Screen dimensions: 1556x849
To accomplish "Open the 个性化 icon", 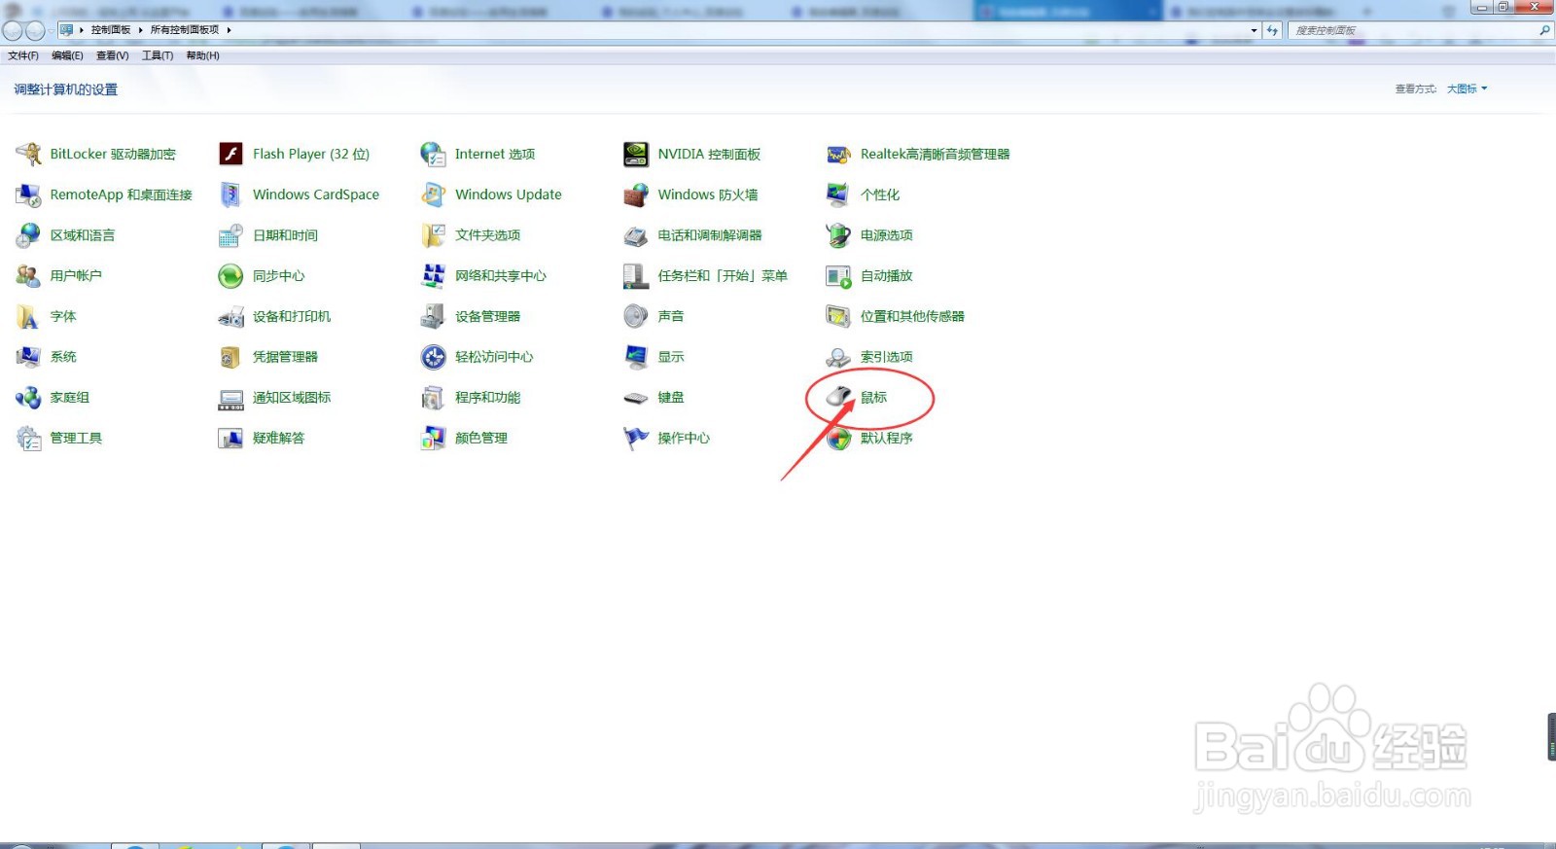I will 838,195.
